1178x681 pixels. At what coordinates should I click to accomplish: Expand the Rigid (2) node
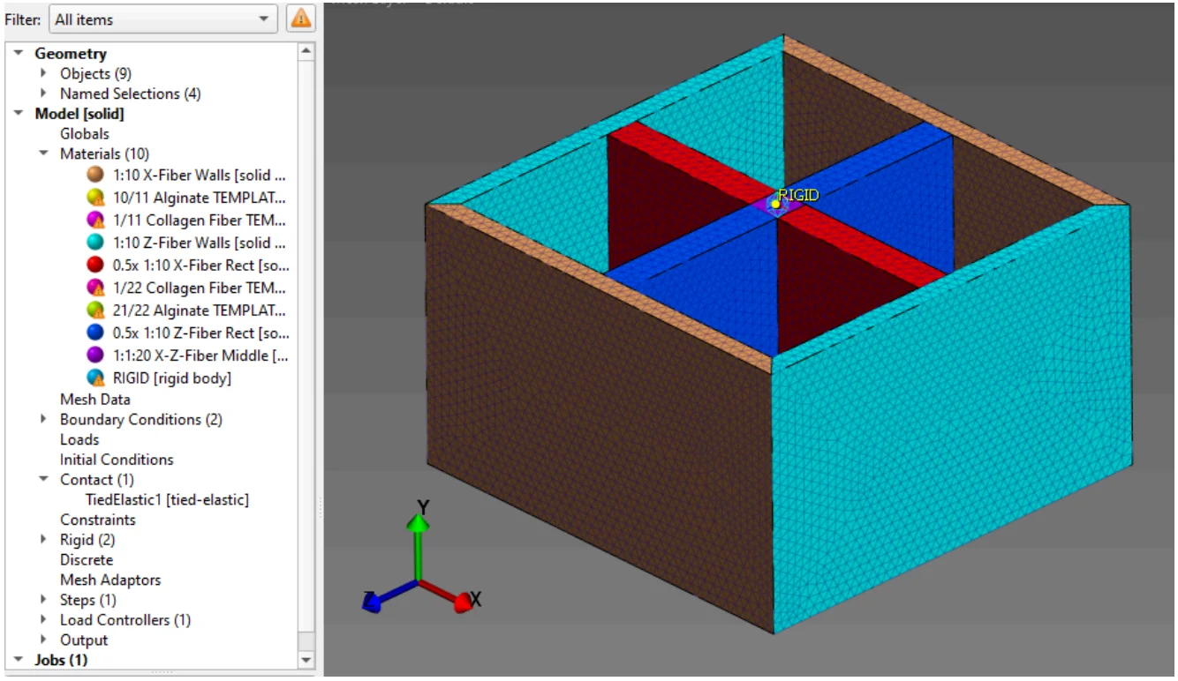(x=43, y=540)
